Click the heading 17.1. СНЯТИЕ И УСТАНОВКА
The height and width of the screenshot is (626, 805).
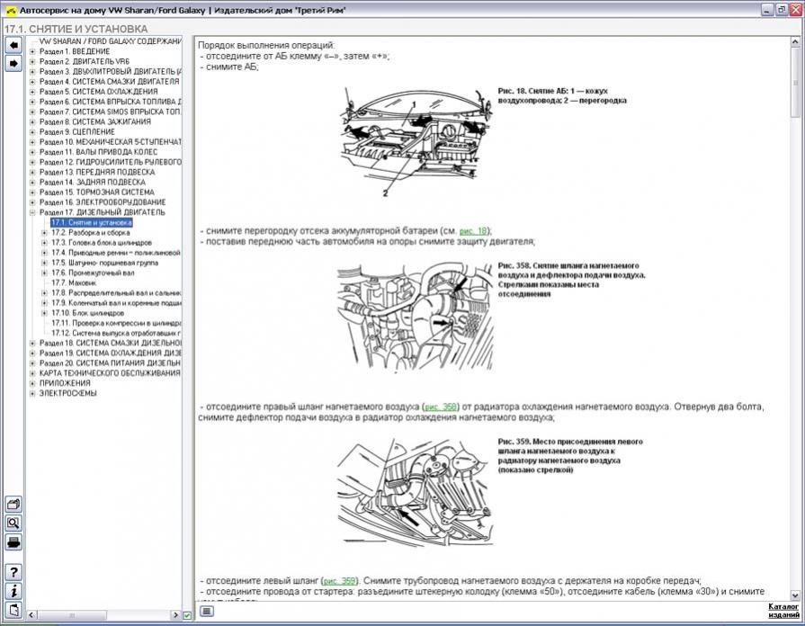point(76,30)
